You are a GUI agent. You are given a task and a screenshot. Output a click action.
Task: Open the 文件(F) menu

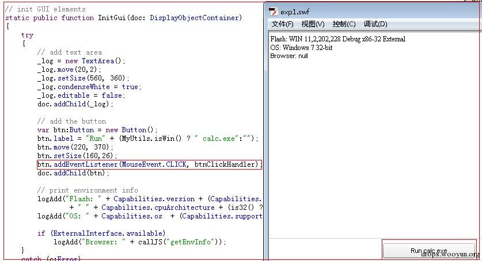282,24
